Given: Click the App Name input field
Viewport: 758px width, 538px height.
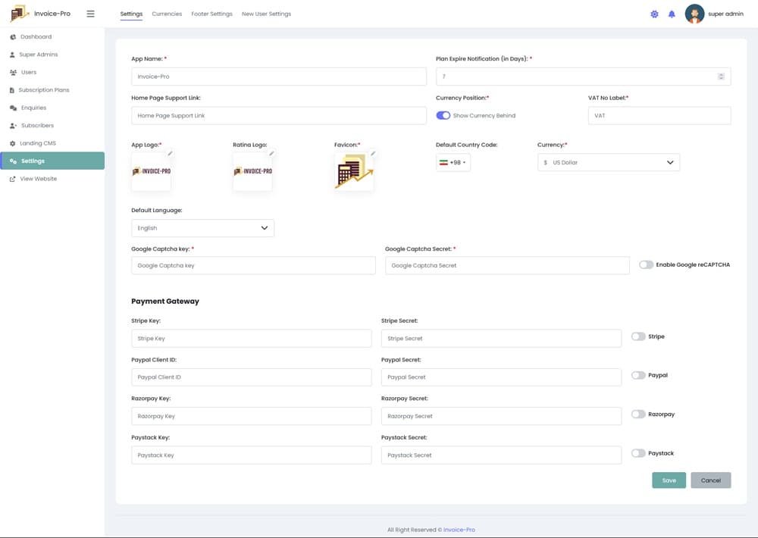Looking at the screenshot, I should pos(278,77).
